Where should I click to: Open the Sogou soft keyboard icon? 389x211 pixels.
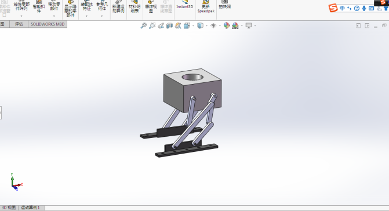(372, 8)
